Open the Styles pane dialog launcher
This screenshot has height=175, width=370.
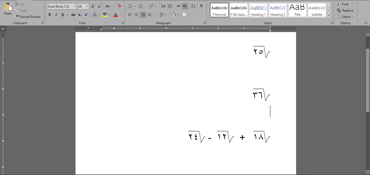pyautogui.click(x=332, y=23)
